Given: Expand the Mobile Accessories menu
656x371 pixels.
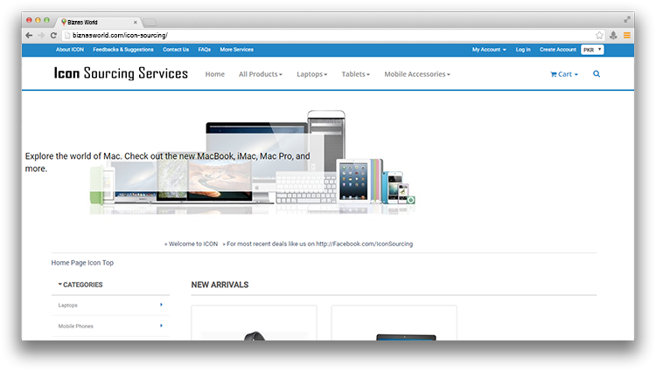Looking at the screenshot, I should point(417,74).
